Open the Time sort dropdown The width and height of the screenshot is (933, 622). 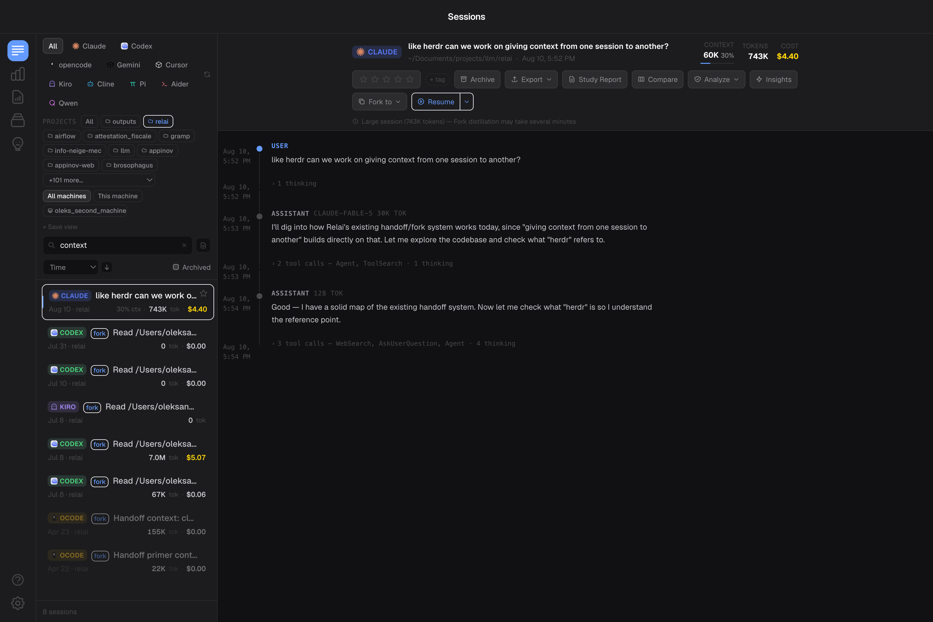click(x=71, y=267)
